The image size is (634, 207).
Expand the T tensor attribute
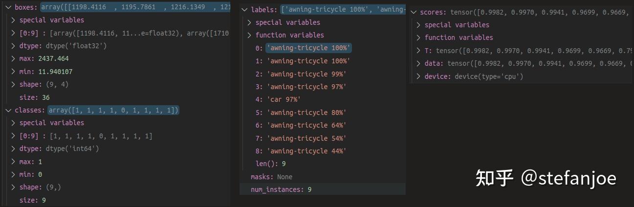click(418, 51)
